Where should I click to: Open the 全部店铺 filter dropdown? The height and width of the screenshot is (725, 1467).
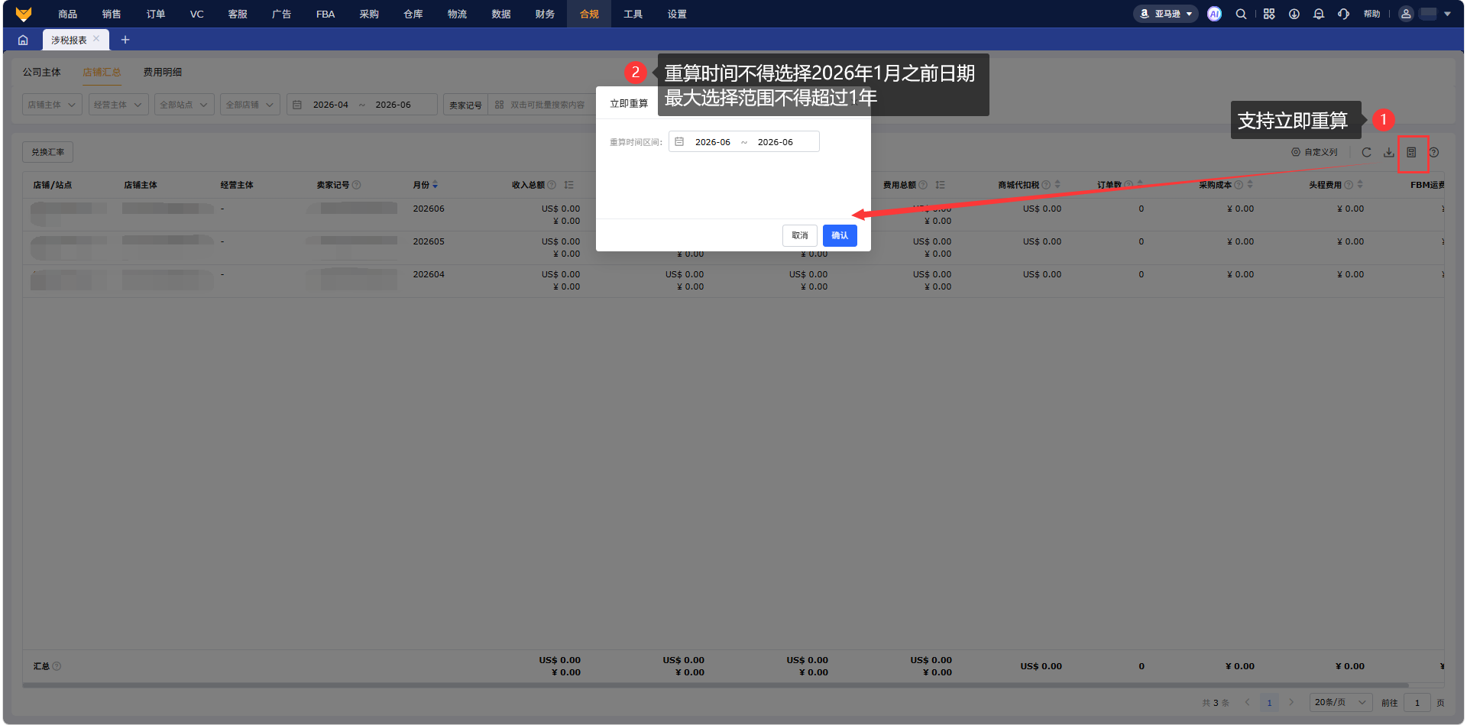pos(251,105)
